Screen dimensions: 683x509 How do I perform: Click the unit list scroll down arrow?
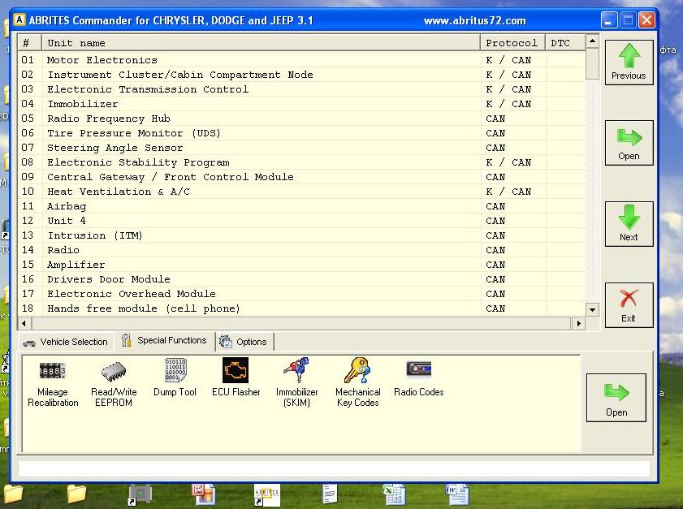[592, 310]
